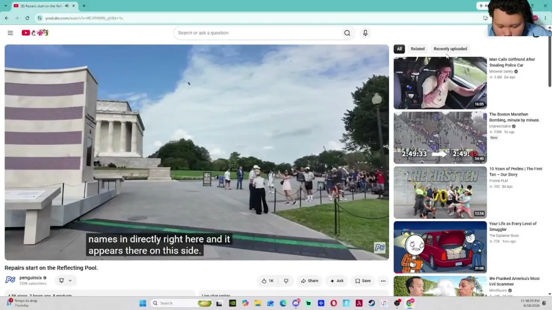
Task: Click the video title Repairs start text
Action: [x=51, y=268]
